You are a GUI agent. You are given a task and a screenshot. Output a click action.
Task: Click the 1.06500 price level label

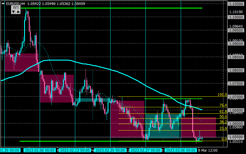click(x=236, y=110)
